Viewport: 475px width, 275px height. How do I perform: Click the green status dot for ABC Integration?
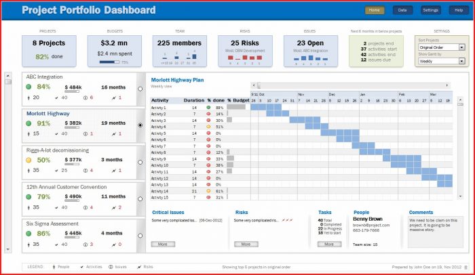point(28,87)
